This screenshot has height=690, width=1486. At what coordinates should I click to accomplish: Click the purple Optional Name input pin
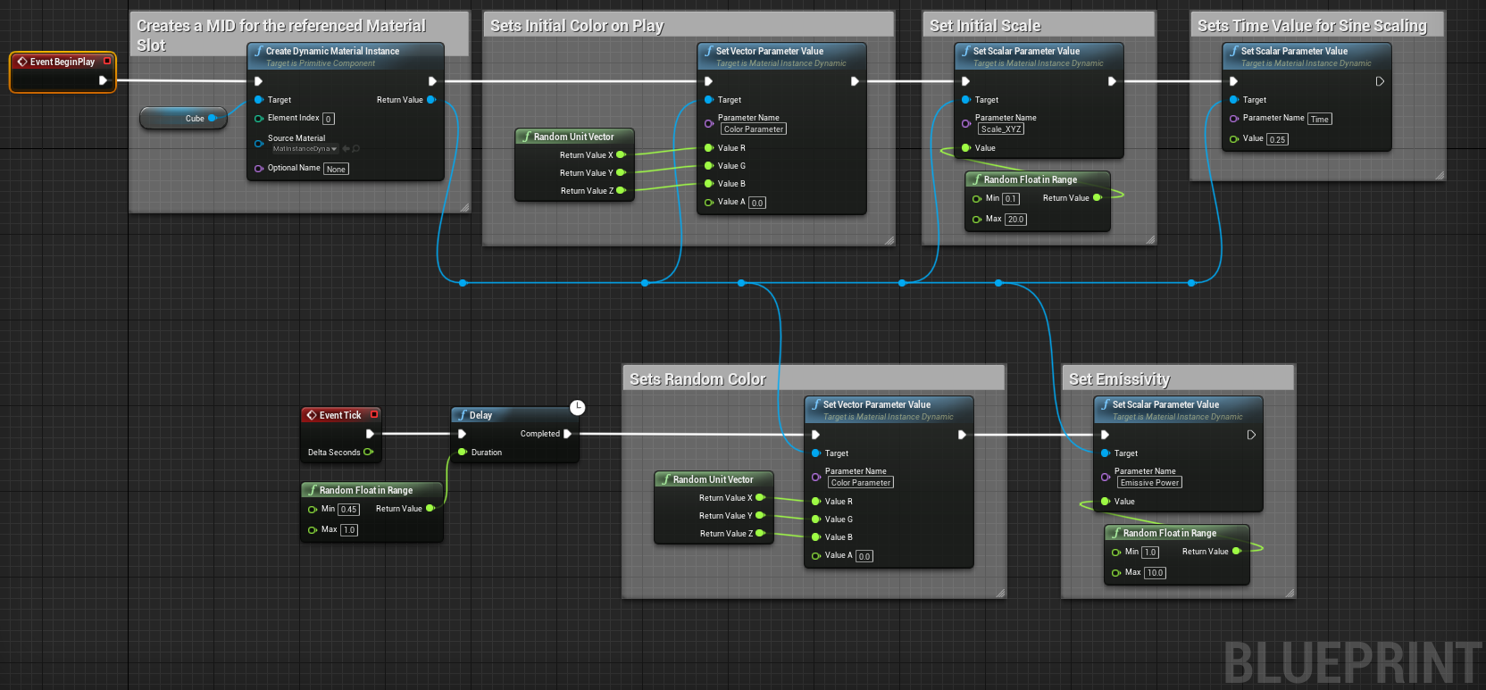259,168
